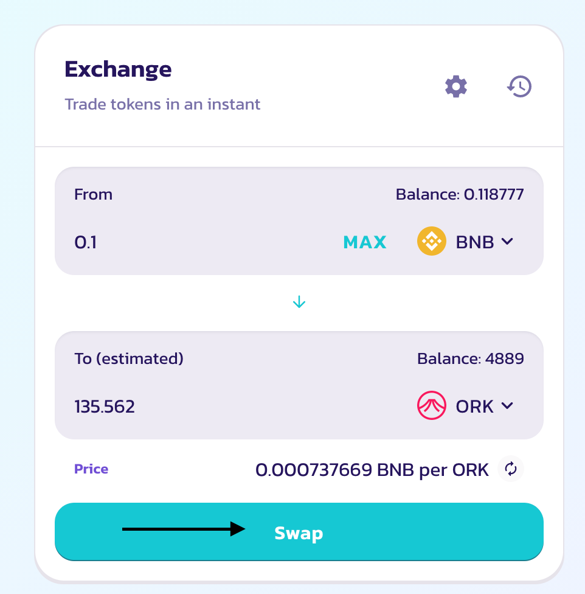This screenshot has height=594, width=585.
Task: Select the BNB token label
Action: click(x=474, y=242)
